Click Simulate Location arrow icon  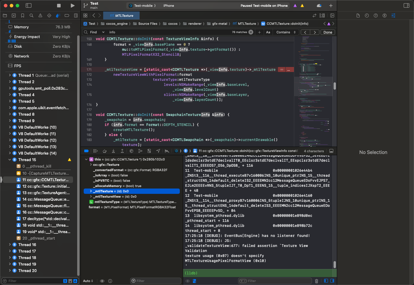[158, 151]
